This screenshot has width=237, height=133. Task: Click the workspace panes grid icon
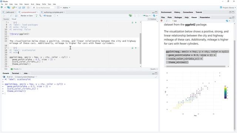(x=58, y=7)
